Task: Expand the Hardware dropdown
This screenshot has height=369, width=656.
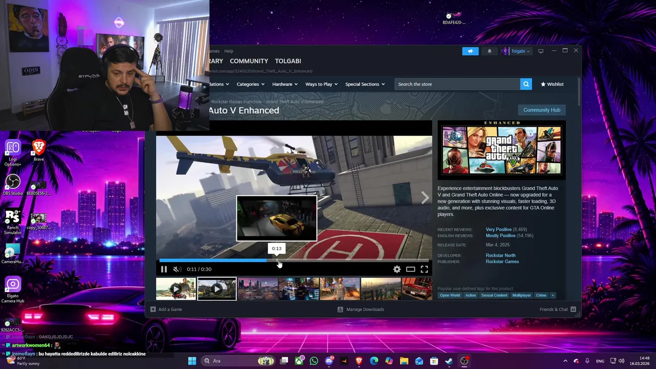Action: [285, 84]
